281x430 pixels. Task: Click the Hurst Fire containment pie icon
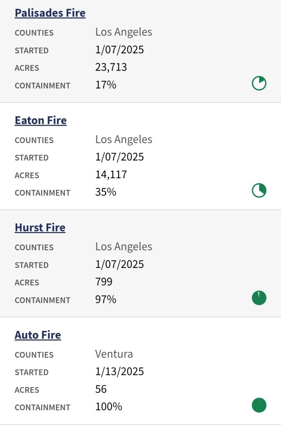tap(259, 298)
